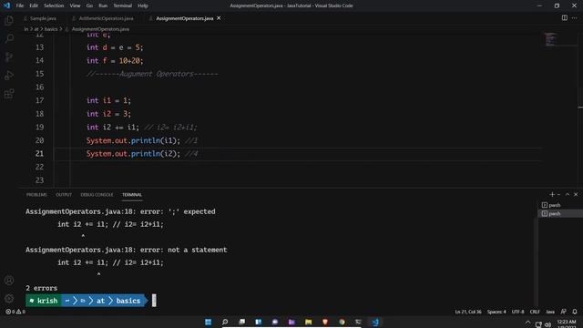Change line ending via CRLF status item
The width and height of the screenshot is (583, 328).
click(535, 312)
